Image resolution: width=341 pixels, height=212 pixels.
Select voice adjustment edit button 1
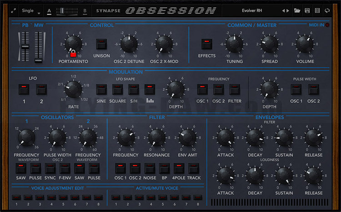(x=16, y=197)
